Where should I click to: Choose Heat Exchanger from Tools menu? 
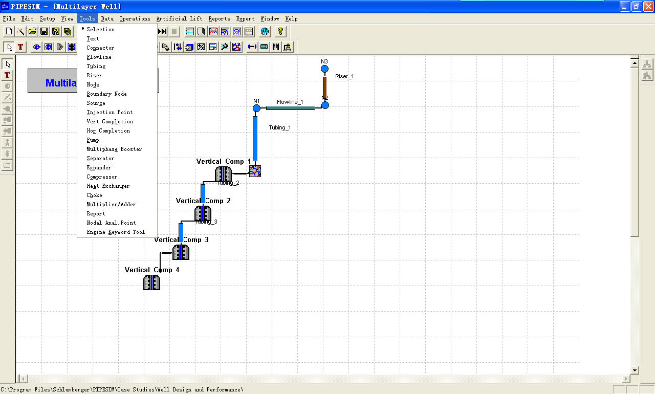(x=117, y=186)
